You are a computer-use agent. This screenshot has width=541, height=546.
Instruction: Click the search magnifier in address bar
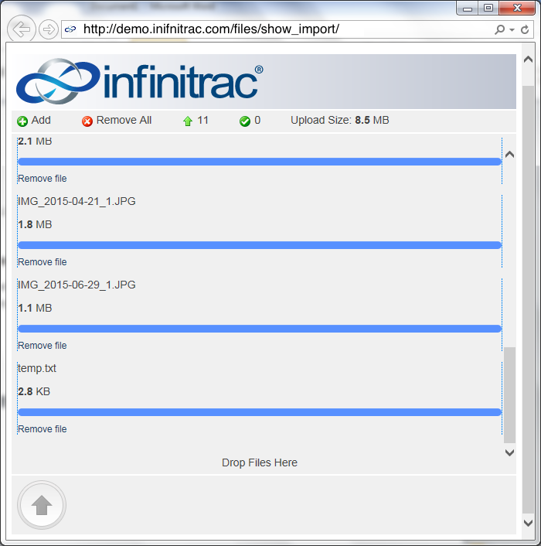[499, 29]
